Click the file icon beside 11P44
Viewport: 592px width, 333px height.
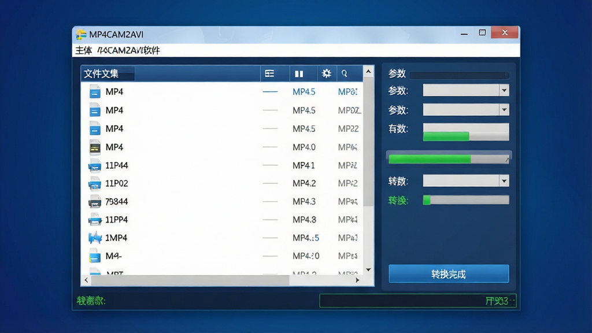tap(95, 165)
